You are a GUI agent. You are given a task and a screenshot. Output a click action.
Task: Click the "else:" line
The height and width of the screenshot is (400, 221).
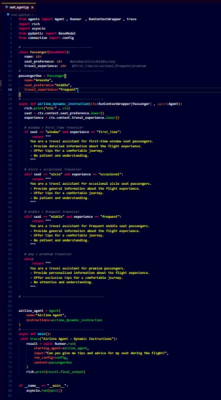point(29,259)
